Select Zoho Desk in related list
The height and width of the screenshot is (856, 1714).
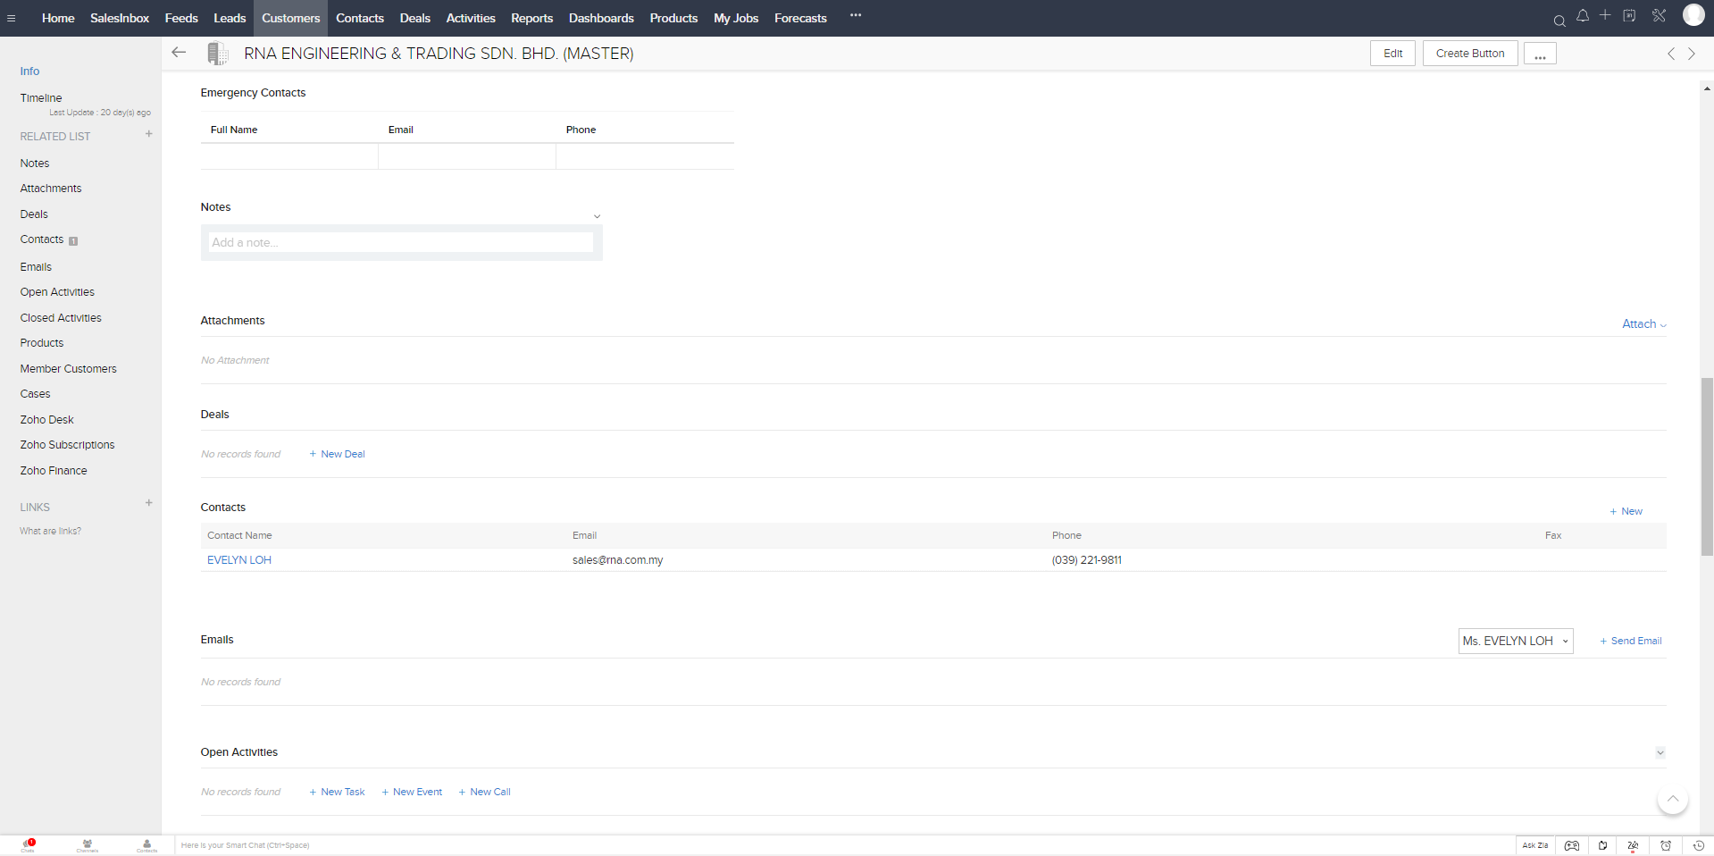click(x=47, y=420)
